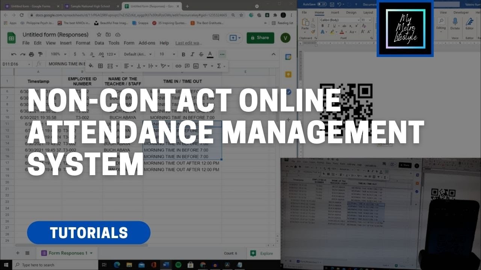481x270 pixels.
Task: Save the Word document
Action: pos(333,4)
